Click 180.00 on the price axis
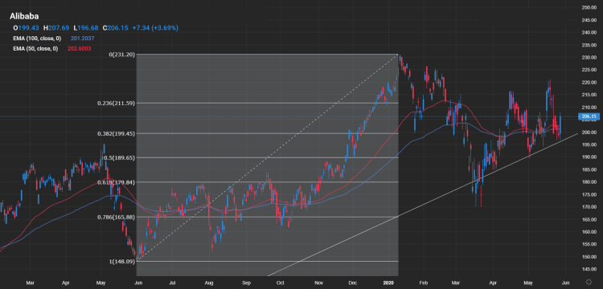The image size is (603, 289). point(589,182)
